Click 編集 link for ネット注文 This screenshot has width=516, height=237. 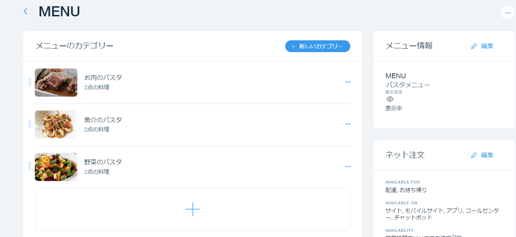[487, 155]
